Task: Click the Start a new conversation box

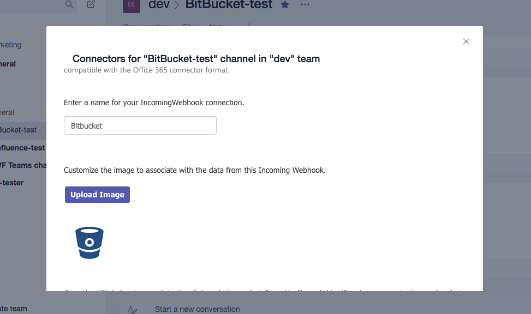Action: [197, 309]
